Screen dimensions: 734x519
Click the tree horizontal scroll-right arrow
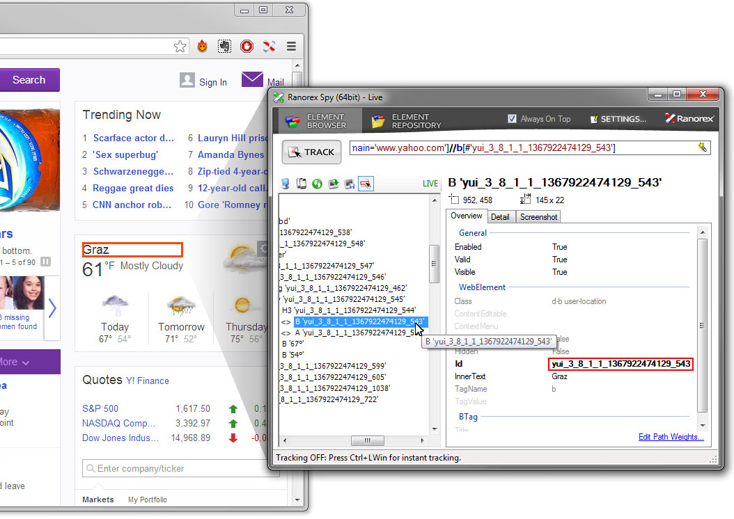pyautogui.click(x=422, y=440)
